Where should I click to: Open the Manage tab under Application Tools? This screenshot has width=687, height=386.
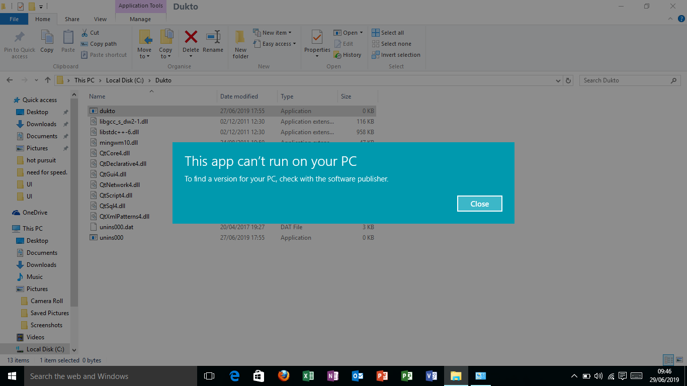point(140,19)
